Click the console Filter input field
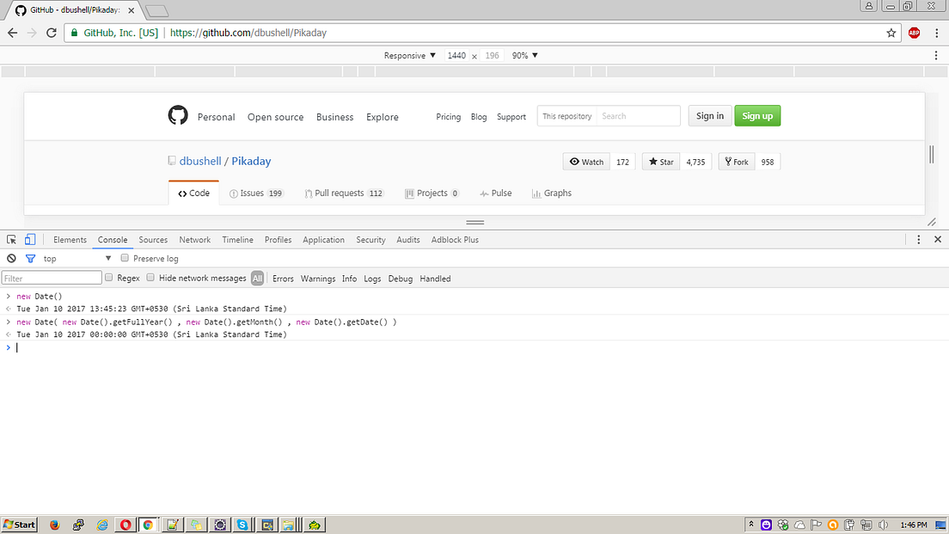The width and height of the screenshot is (949, 534). point(52,278)
